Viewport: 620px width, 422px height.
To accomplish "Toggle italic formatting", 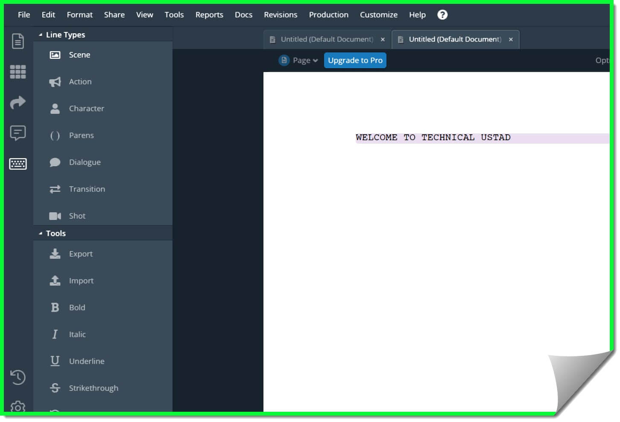I will 77,334.
